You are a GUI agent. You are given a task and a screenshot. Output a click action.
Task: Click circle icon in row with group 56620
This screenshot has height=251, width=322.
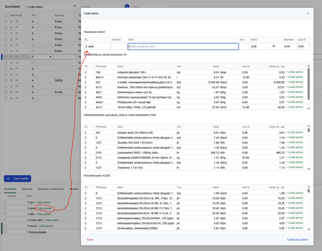[x=12, y=81]
